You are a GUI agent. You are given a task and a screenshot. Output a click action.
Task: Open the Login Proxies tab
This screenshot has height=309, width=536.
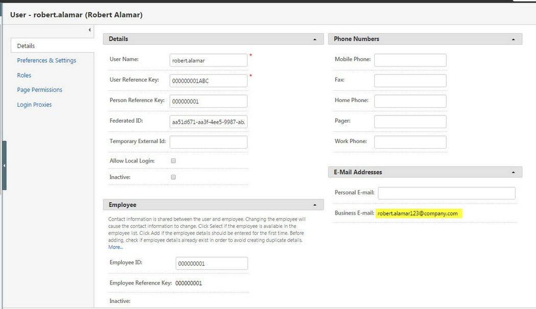point(34,105)
